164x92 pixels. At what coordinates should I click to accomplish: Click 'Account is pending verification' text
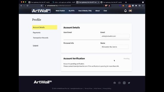tap(74, 64)
